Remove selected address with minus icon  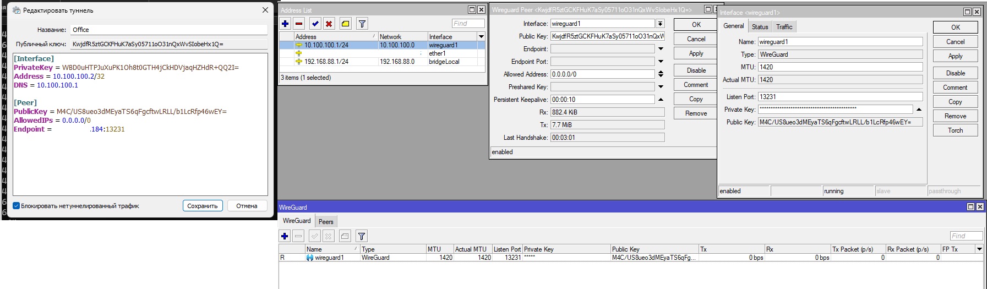(299, 24)
